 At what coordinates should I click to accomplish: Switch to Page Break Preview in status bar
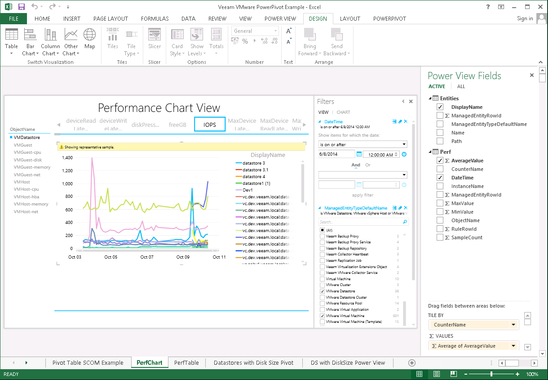click(x=454, y=374)
